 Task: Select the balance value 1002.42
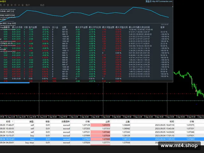coord(65,41)
